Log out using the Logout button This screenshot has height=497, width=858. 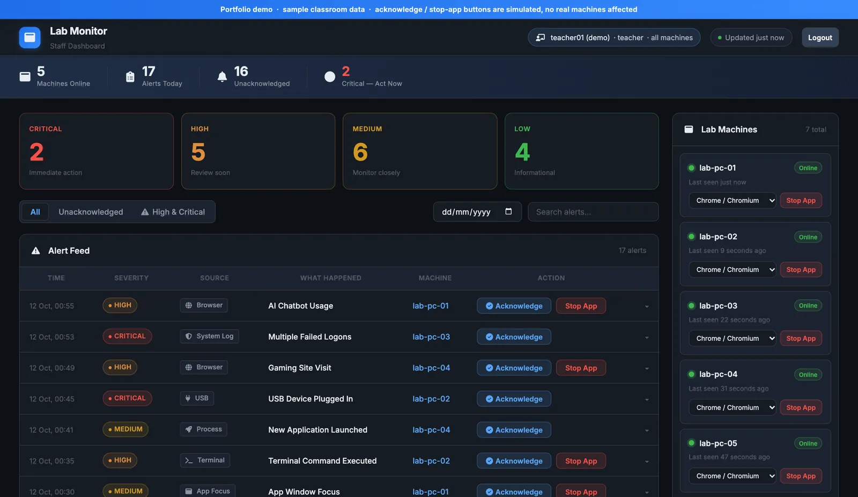coord(820,38)
